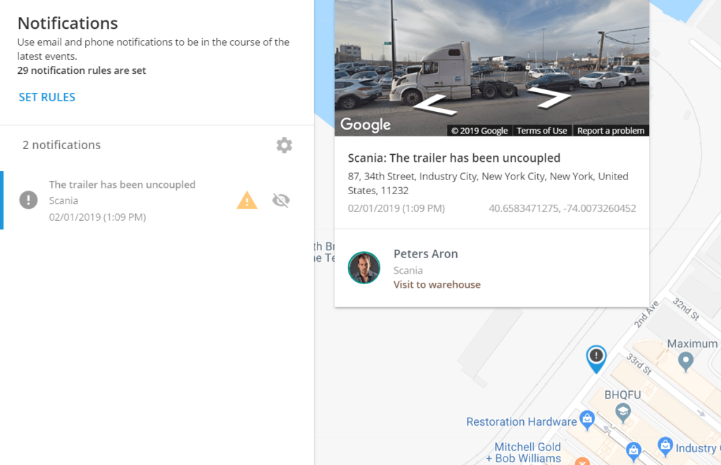The width and height of the screenshot is (721, 465).
Task: Click the Industry City shopping marker
Action: 665,446
